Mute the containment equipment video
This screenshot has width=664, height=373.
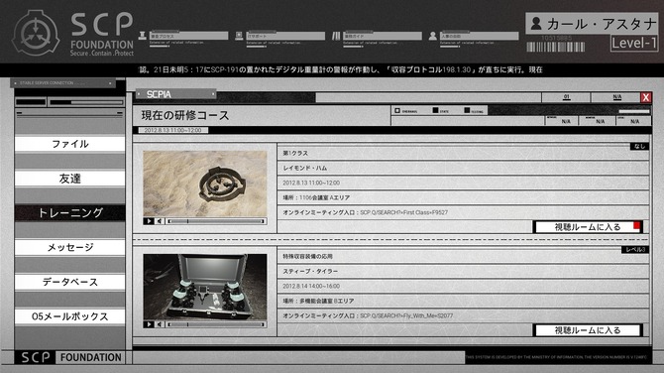160,324
